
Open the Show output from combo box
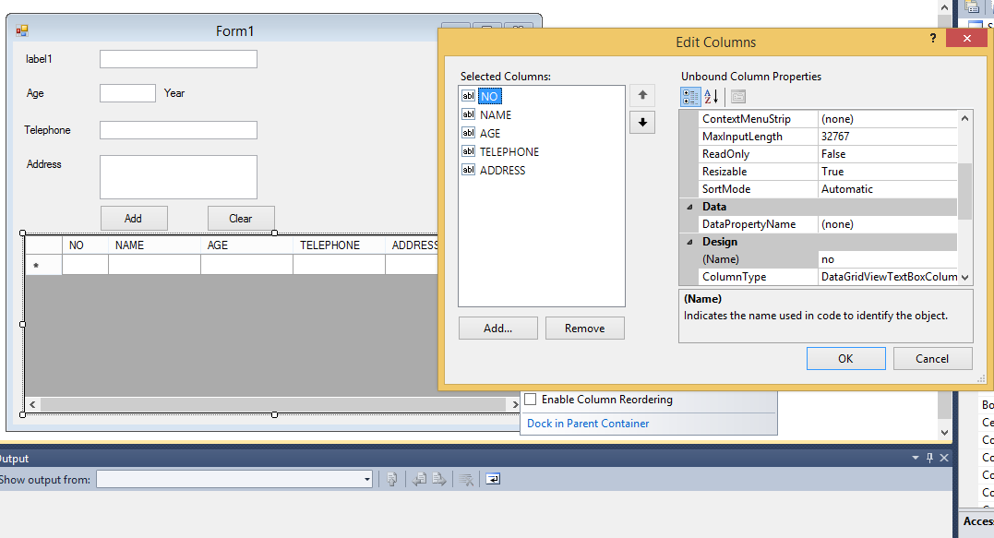point(366,479)
